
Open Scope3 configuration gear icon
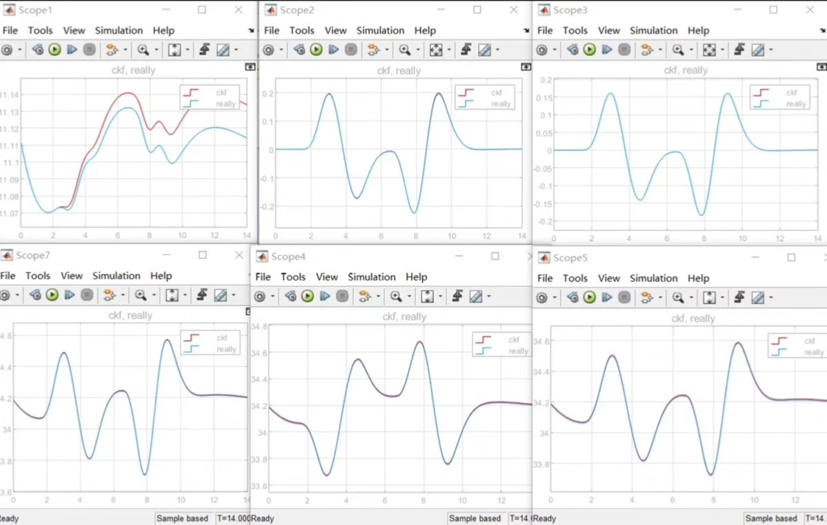coord(541,50)
